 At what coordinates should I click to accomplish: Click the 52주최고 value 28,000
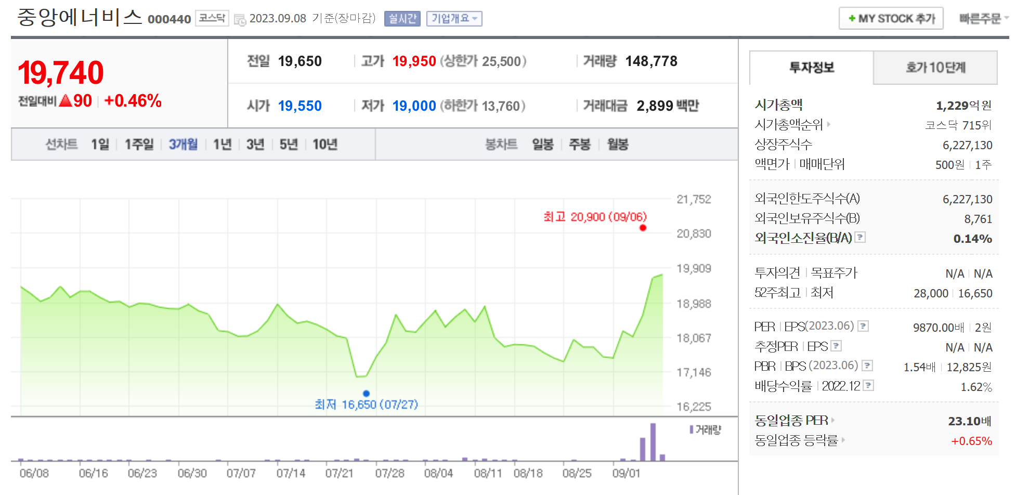[931, 293]
